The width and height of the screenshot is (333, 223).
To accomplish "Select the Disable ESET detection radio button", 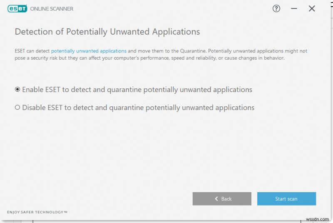I will point(17,108).
